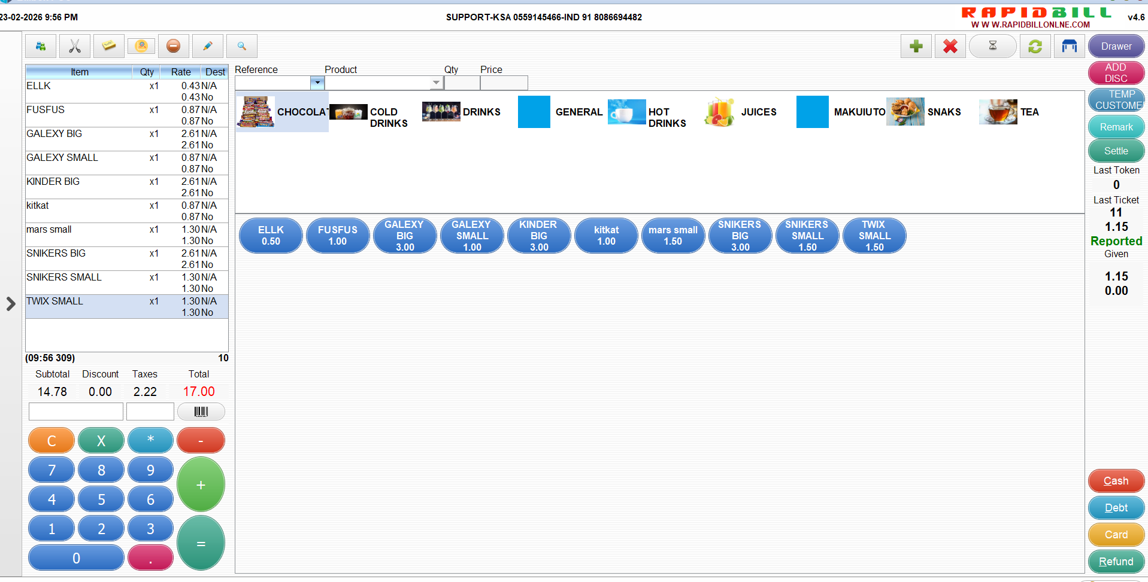This screenshot has height=582, width=1148.
Task: Add KINDER BIG 3.00 product
Action: [538, 236]
